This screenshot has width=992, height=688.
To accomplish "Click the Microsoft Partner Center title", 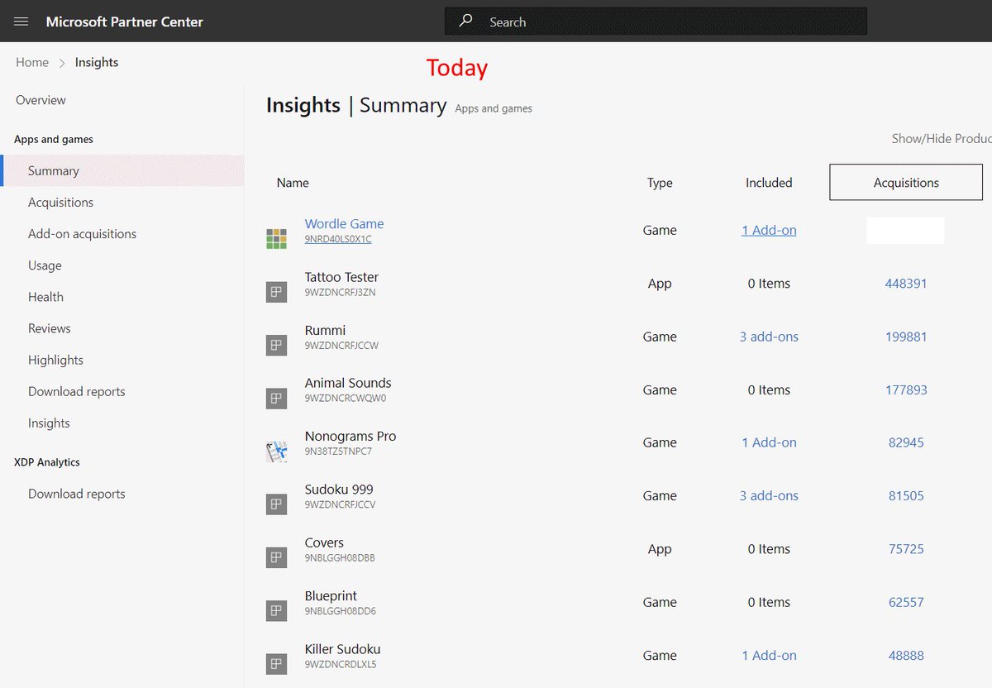I will [125, 21].
